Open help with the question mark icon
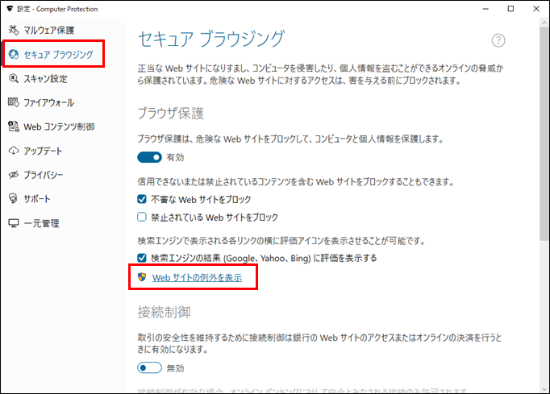 point(498,41)
